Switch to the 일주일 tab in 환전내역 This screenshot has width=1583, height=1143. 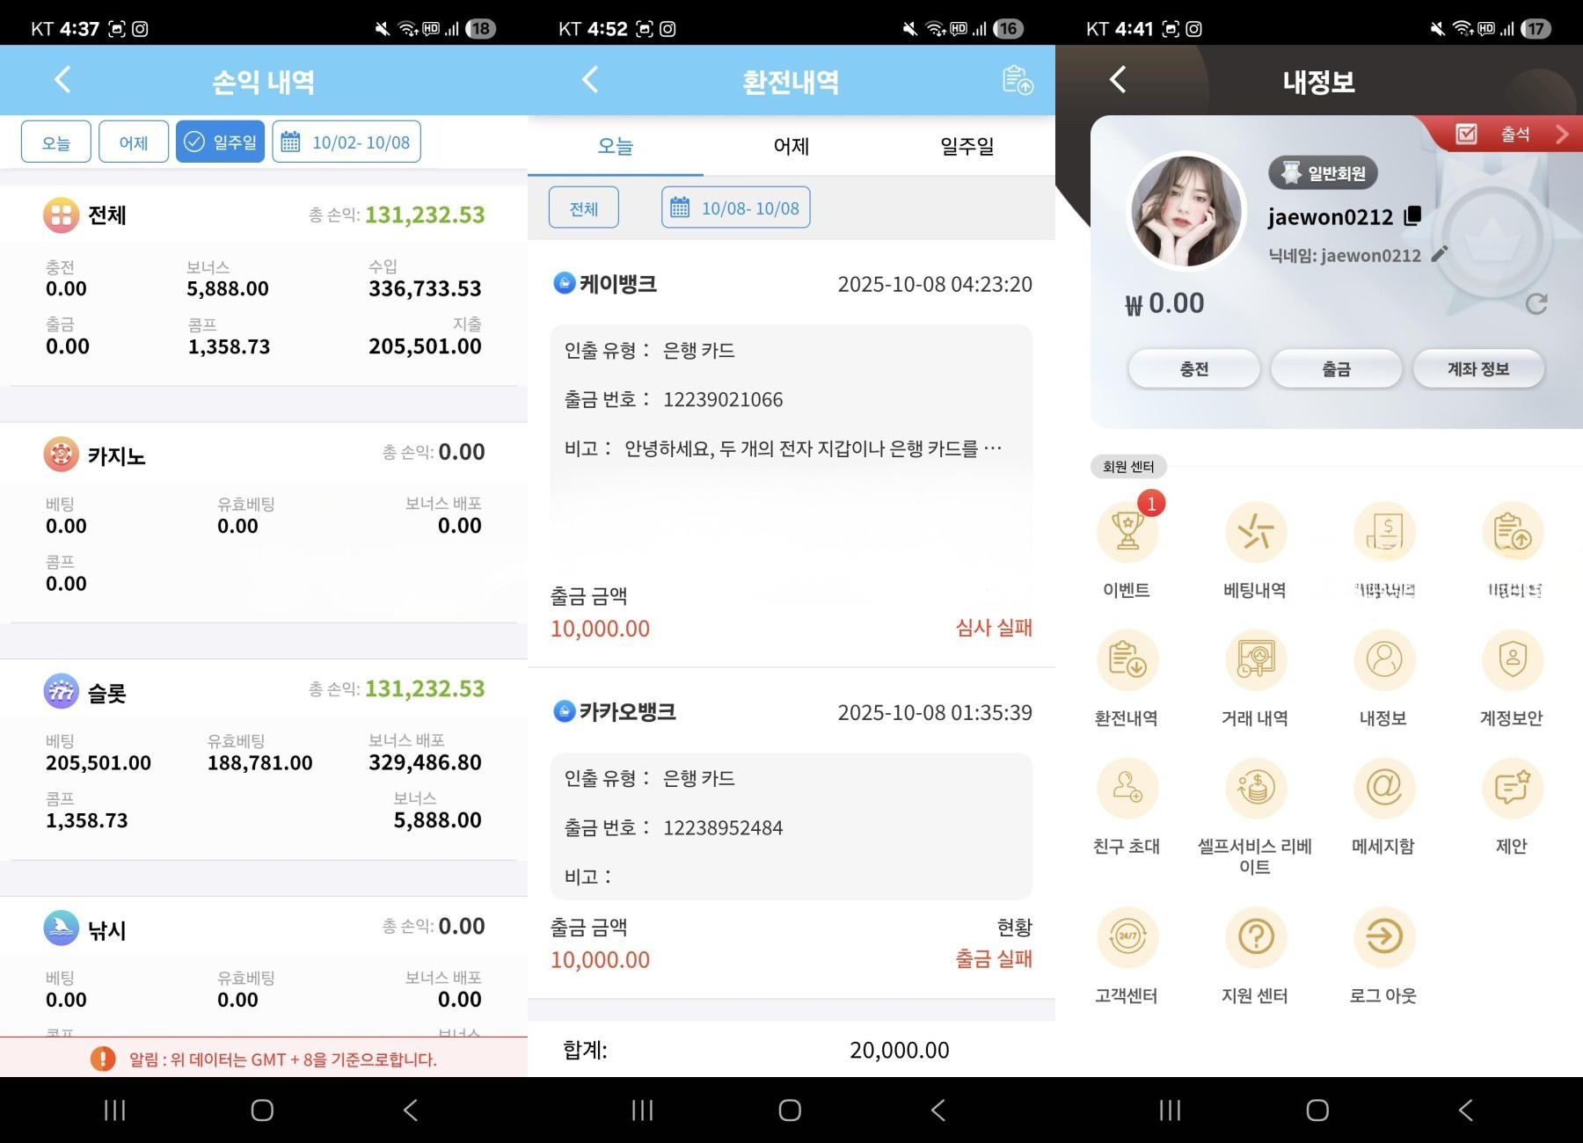coord(967,146)
